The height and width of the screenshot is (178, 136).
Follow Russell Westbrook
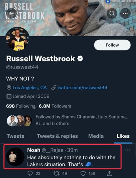(112, 45)
